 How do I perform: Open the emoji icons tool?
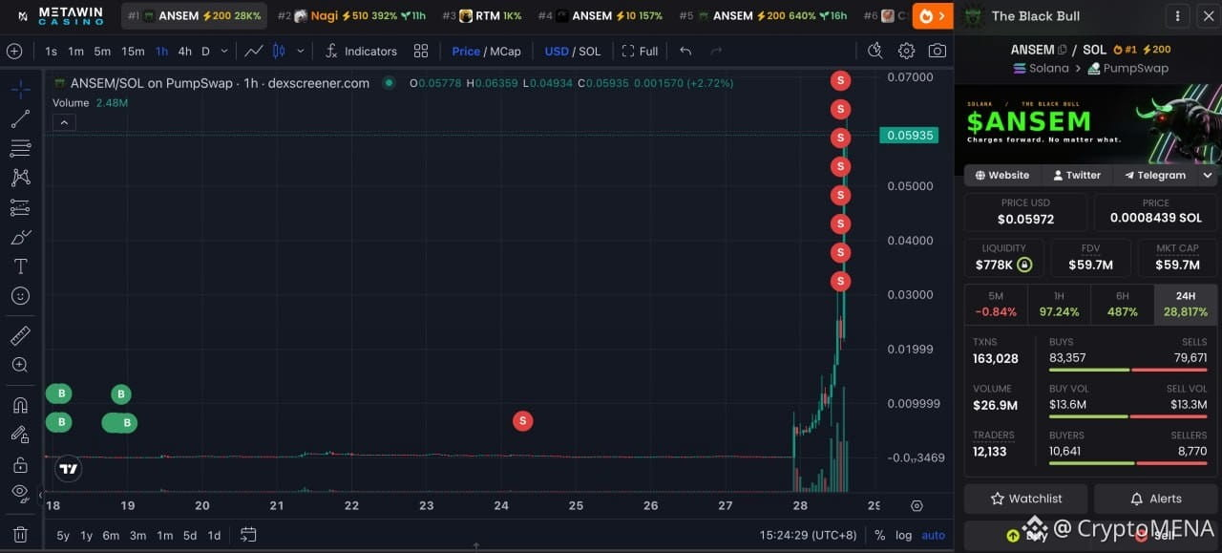tap(20, 296)
